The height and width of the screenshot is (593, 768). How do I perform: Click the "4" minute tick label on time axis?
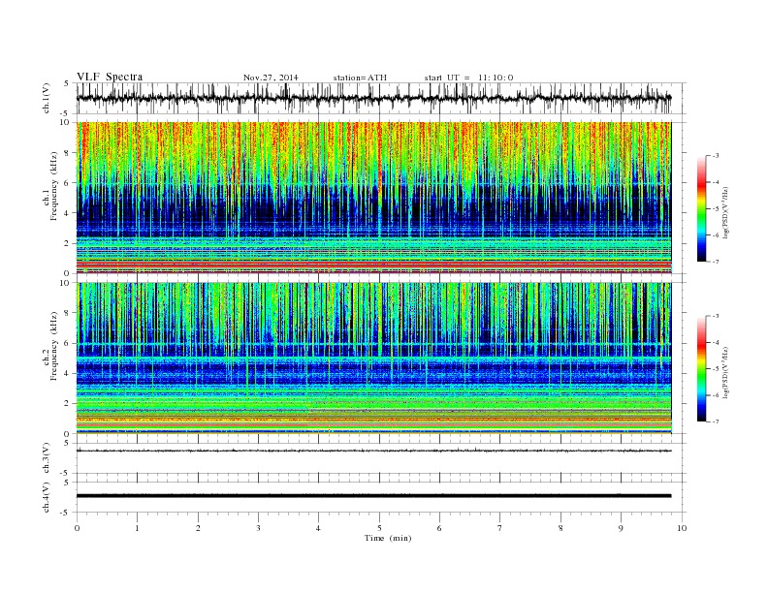[318, 528]
